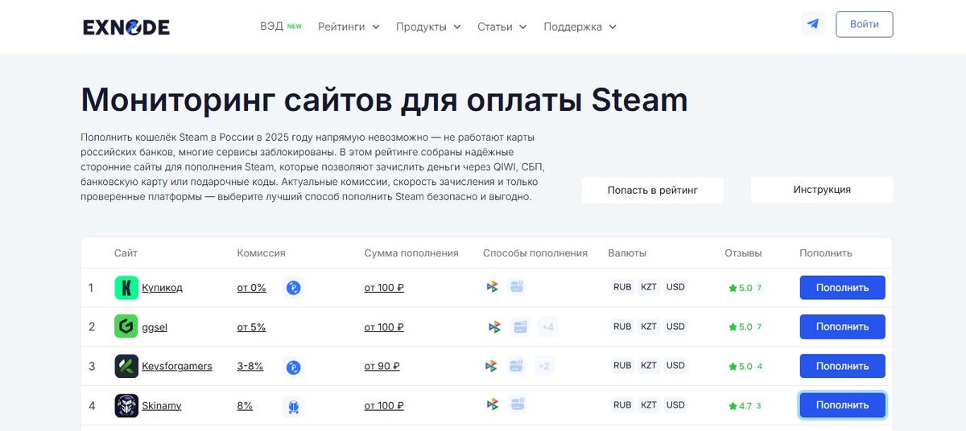Open the ggsel site link
The width and height of the screenshot is (966, 431).
[x=155, y=327]
